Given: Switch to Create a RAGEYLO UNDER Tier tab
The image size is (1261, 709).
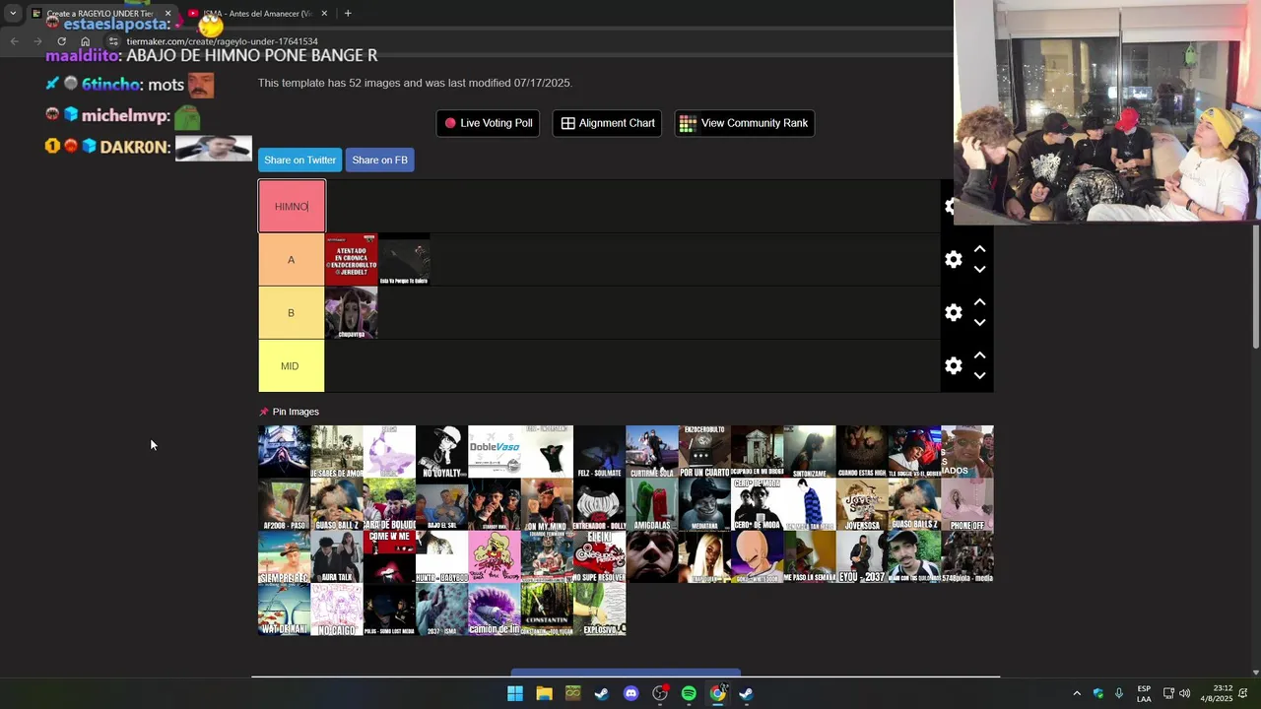Looking at the screenshot, I should tap(101, 14).
